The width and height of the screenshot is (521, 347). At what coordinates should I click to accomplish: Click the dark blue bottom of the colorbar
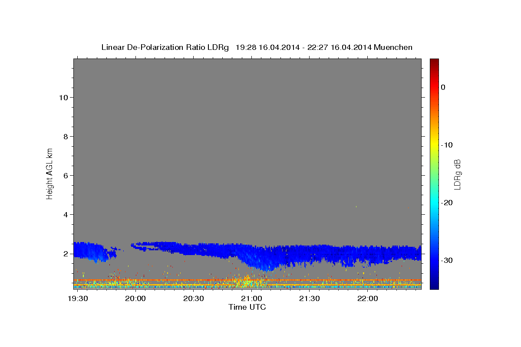[x=434, y=286]
